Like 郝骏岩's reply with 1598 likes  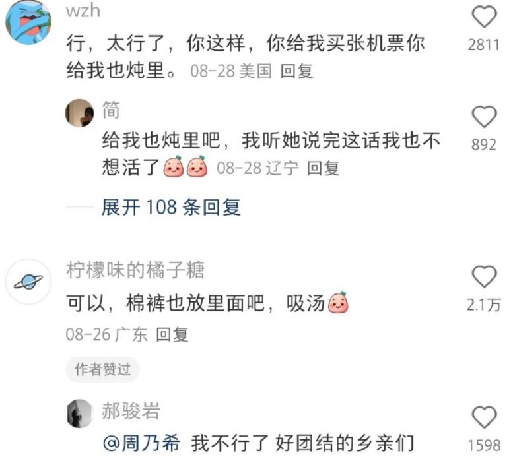pyautogui.click(x=484, y=417)
